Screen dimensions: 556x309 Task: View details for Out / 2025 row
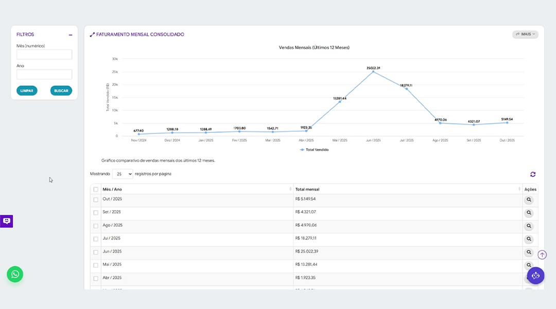[529, 200]
